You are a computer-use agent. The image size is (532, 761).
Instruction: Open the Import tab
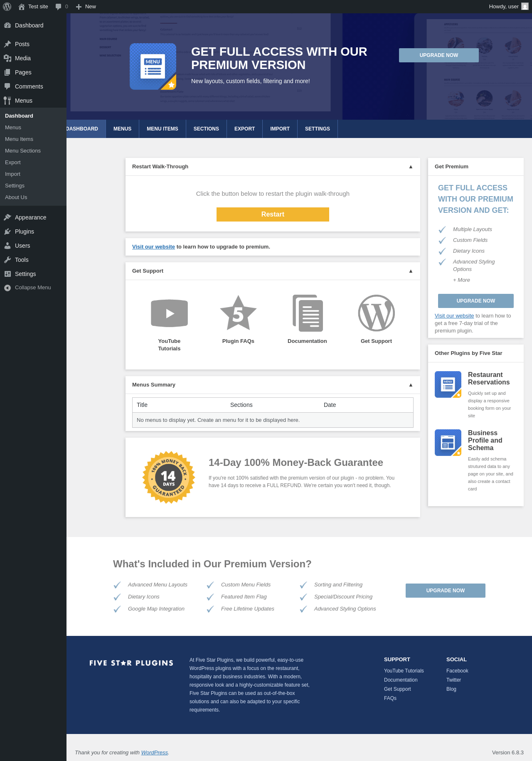pos(280,129)
